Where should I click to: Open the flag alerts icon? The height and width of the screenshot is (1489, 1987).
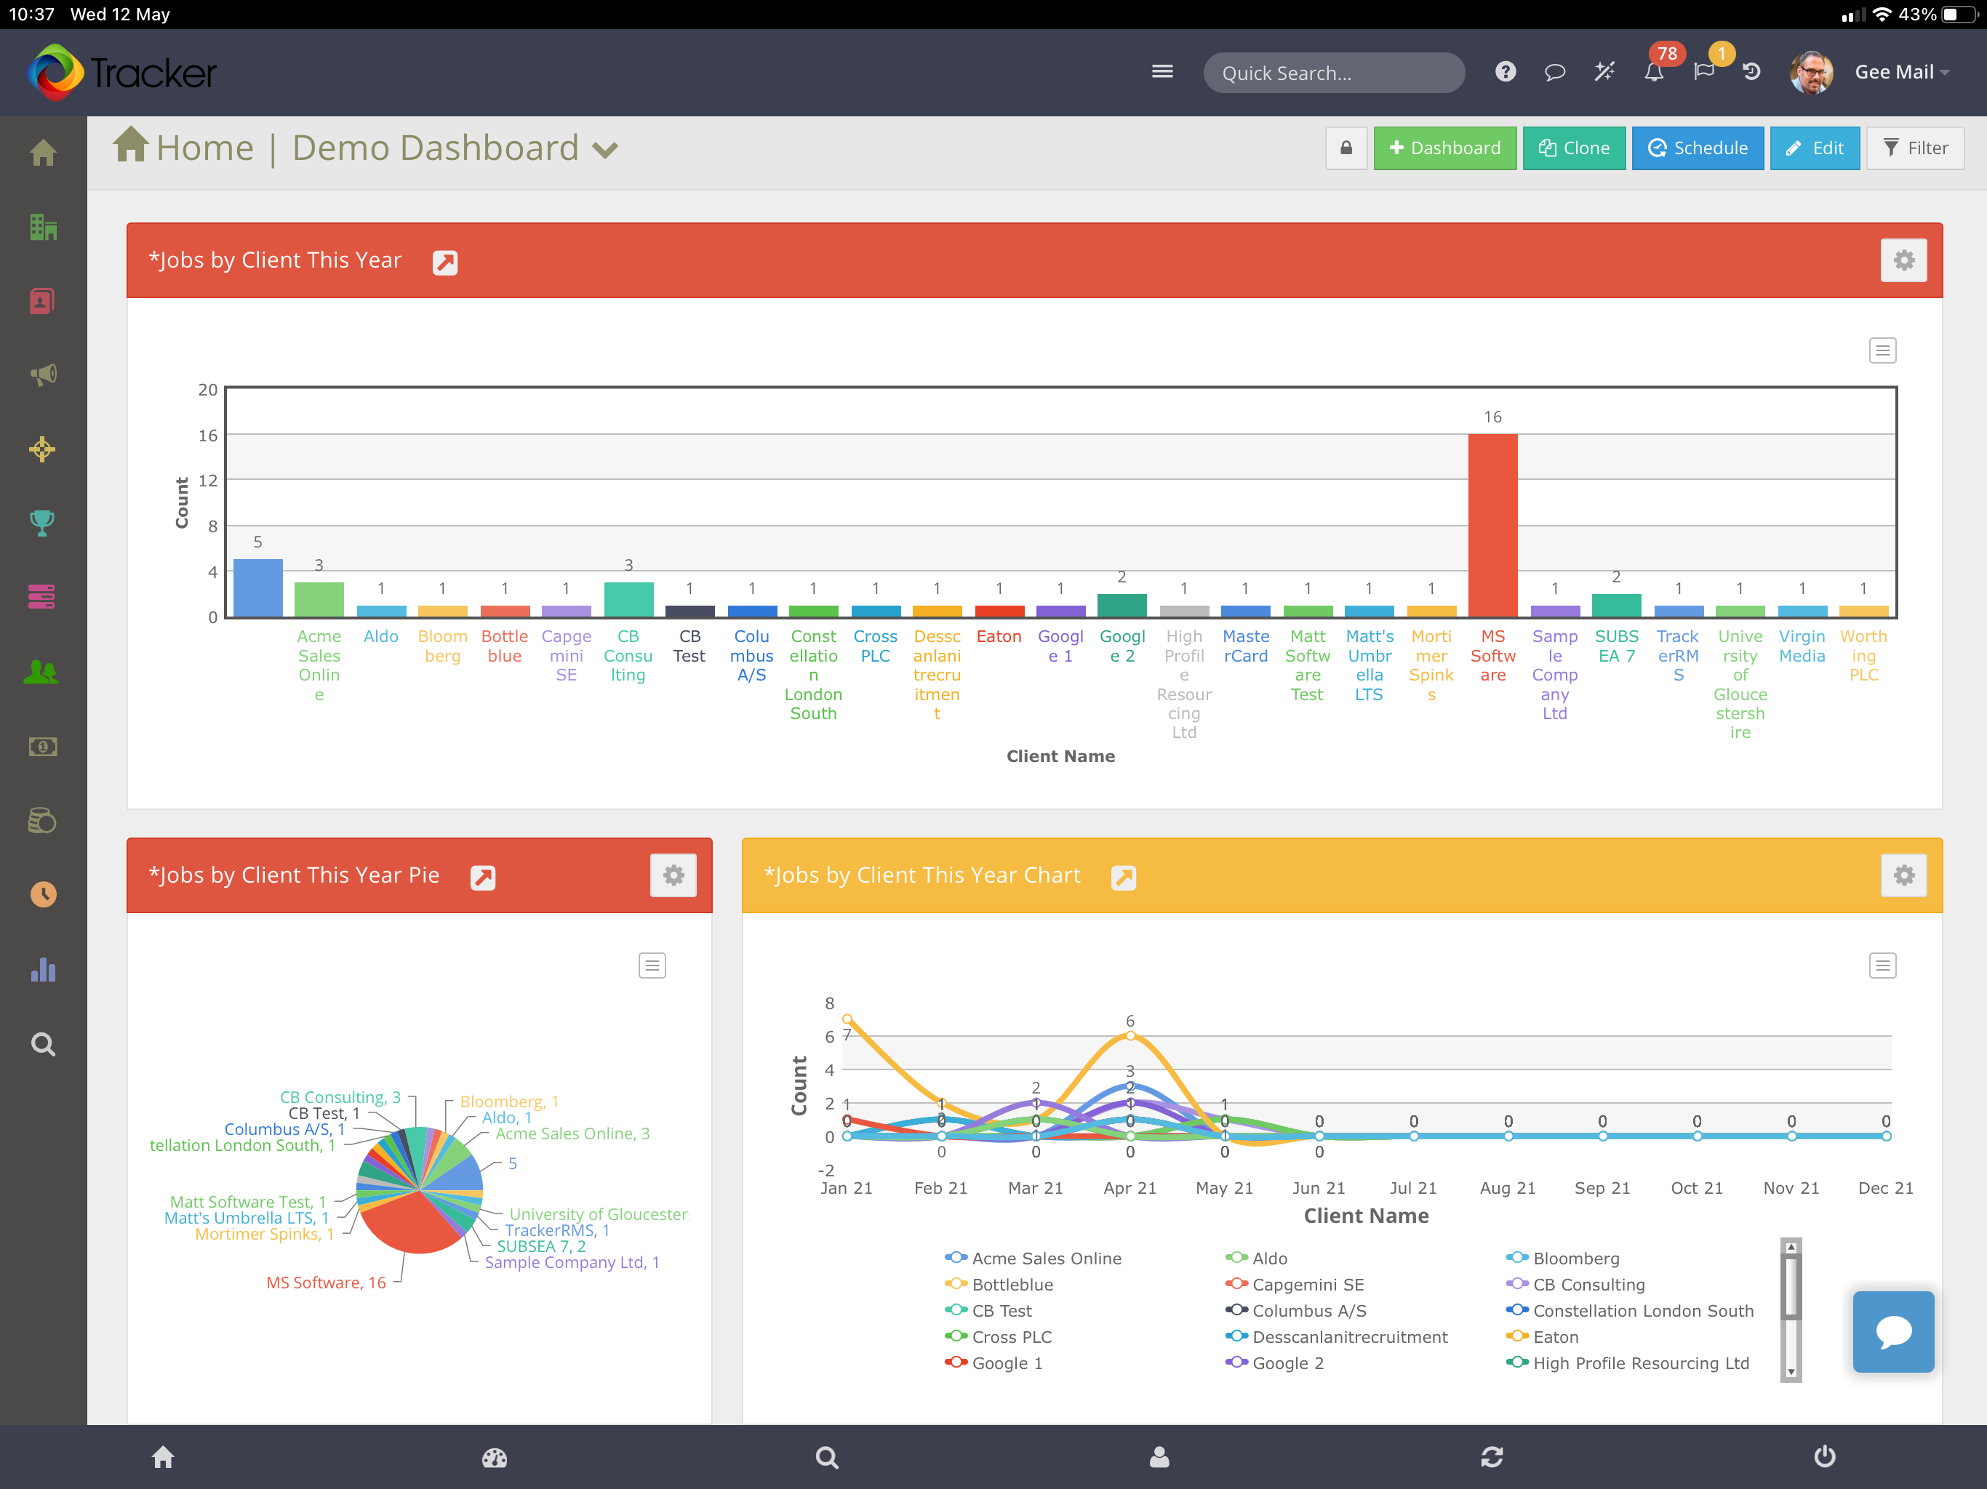1703,73
